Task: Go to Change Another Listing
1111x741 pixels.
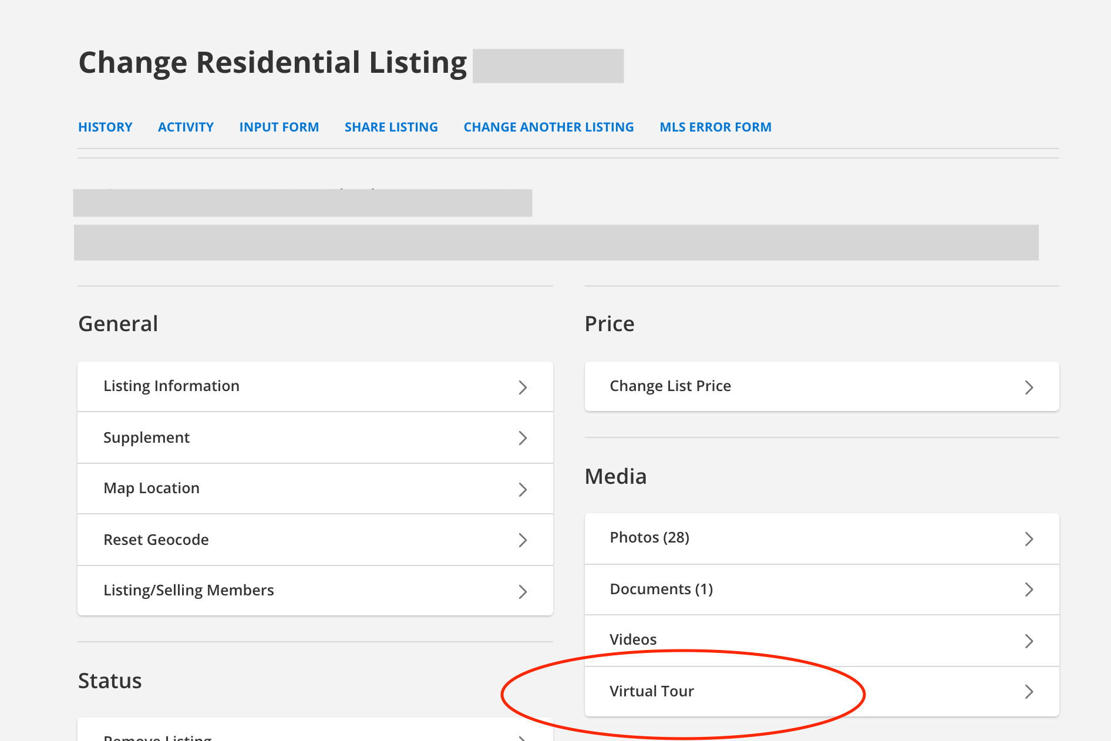Action: [548, 127]
